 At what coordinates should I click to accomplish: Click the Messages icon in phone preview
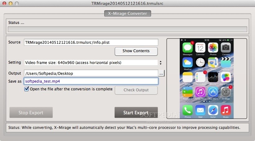(x=188, y=48)
